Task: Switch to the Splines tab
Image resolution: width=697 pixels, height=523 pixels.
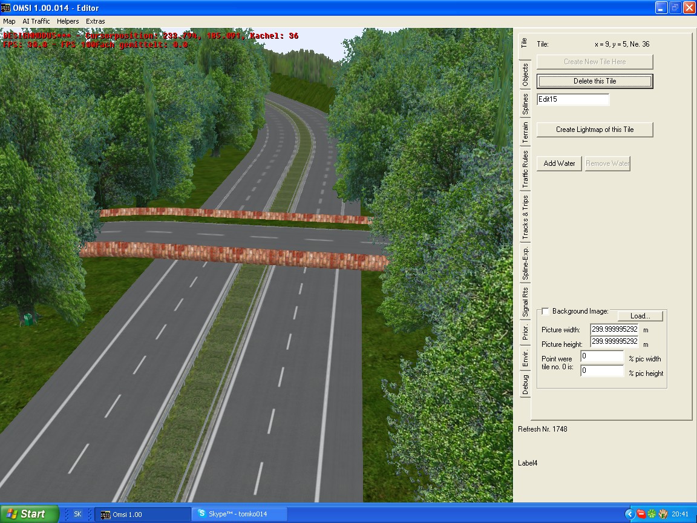Action: (x=525, y=104)
